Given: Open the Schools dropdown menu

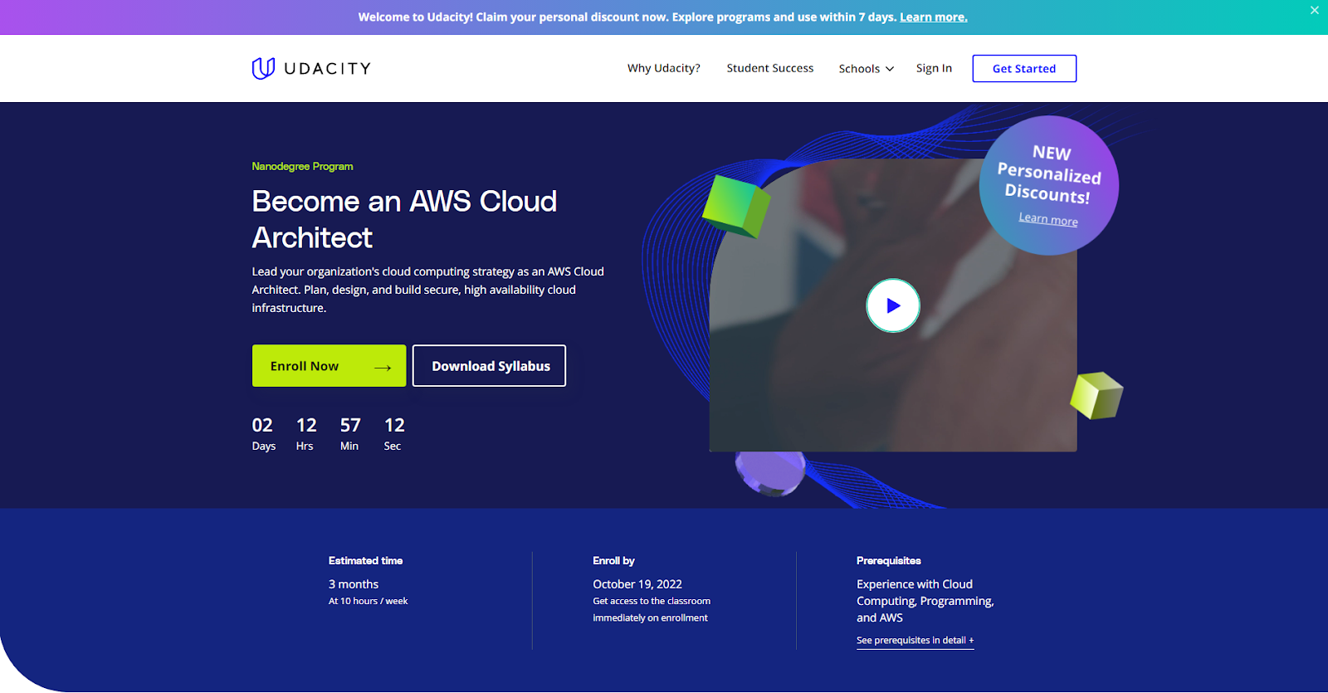Looking at the screenshot, I should coord(867,69).
